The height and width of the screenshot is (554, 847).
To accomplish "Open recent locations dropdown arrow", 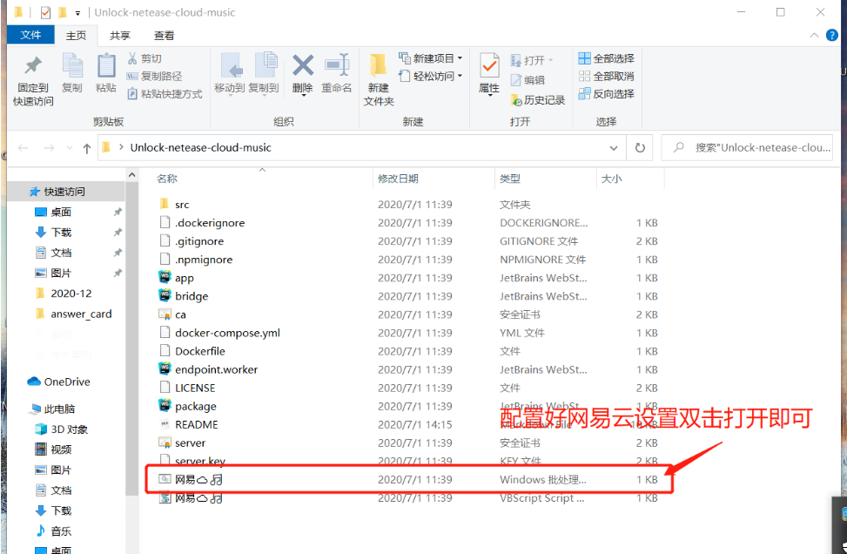I will tap(69, 147).
